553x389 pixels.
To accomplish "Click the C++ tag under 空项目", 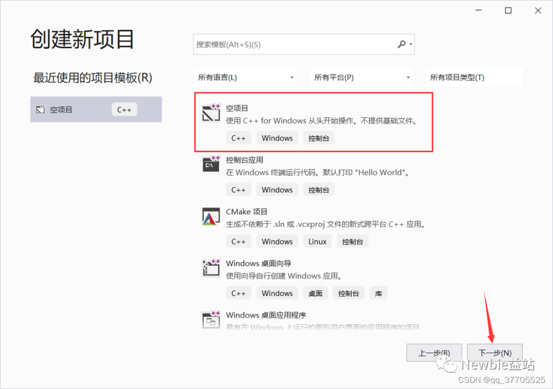I will pos(239,138).
